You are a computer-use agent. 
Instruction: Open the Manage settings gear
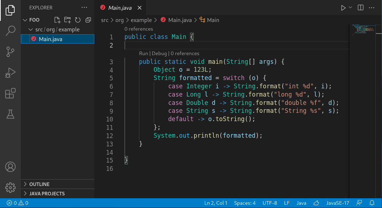point(10,187)
